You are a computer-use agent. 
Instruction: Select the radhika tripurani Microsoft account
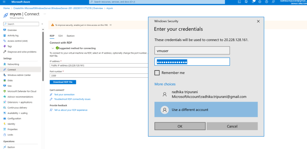(x=206, y=94)
